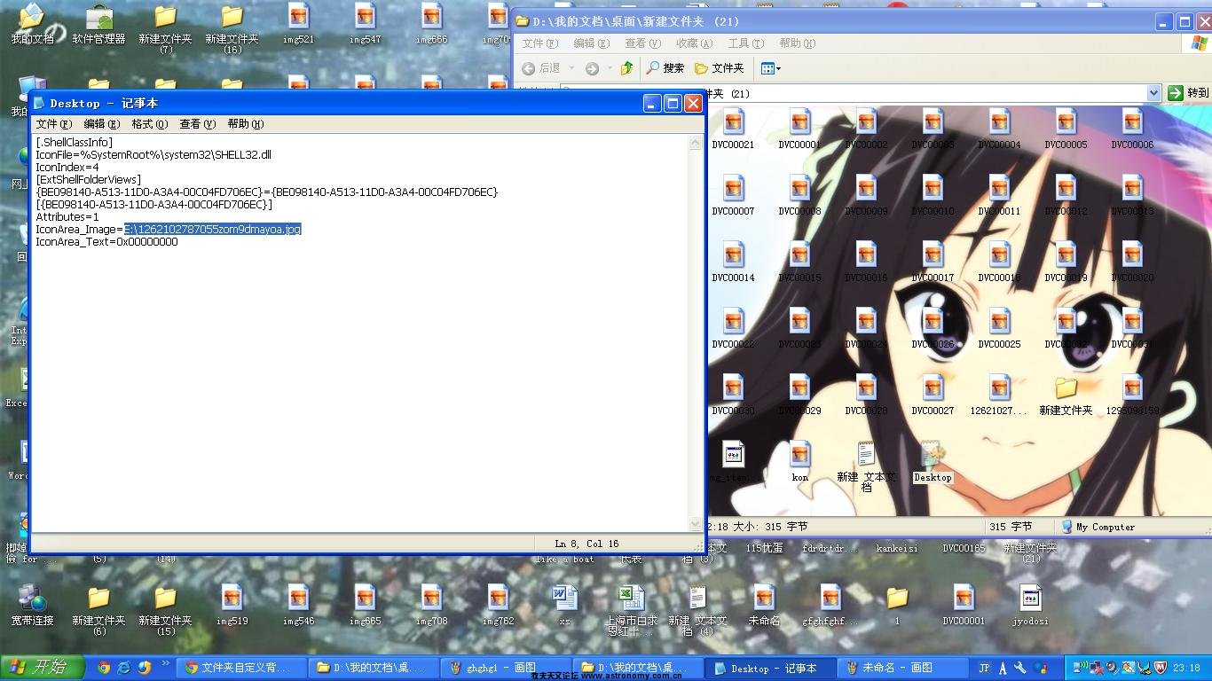
Task: Click the 软件管理器 desktop icon
Action: (x=98, y=24)
